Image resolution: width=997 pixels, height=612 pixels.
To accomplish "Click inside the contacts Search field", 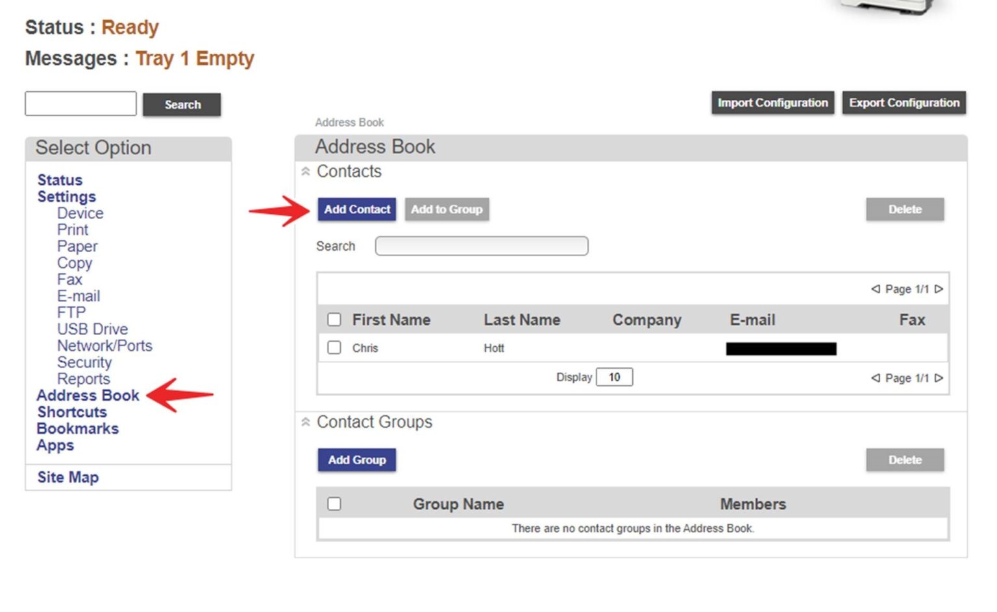I will point(481,246).
